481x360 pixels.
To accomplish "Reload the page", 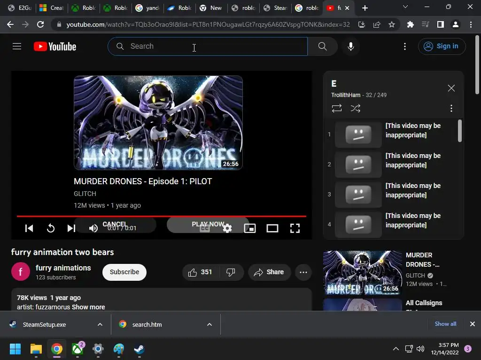I will [x=40, y=24].
